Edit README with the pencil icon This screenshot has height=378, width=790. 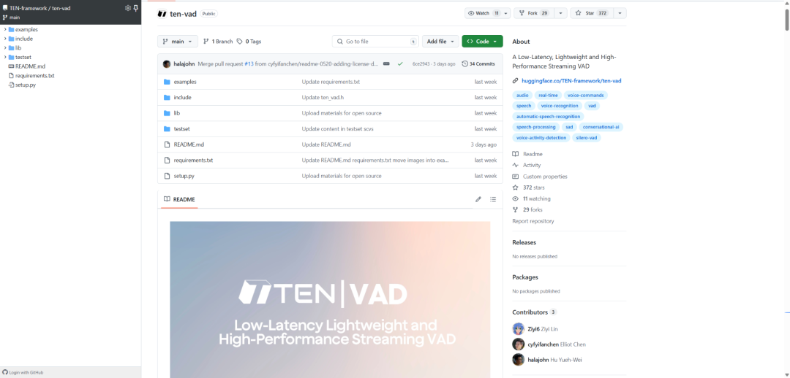[x=478, y=199]
